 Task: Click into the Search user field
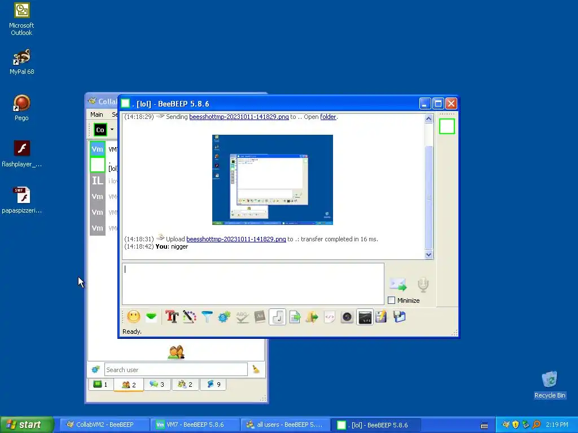[176, 369]
